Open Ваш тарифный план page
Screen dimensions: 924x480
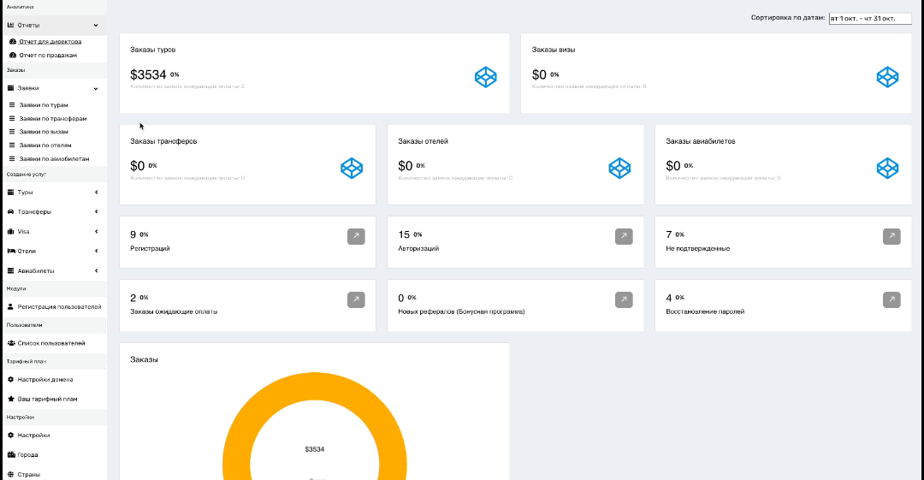pos(47,400)
